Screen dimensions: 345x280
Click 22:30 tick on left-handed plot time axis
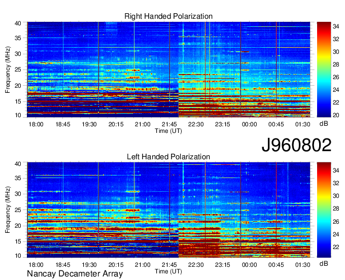pyautogui.click(x=196, y=265)
